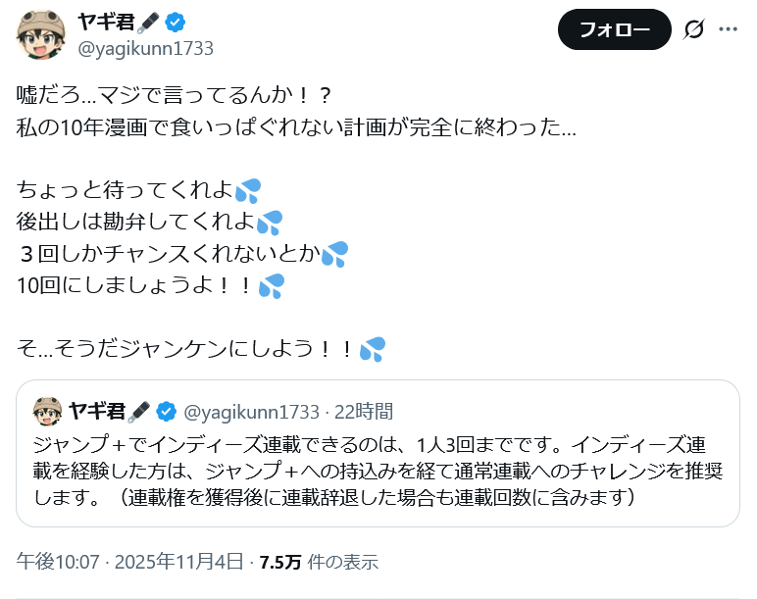Click the @yagikunn1733 handle in the quoted post
The height and width of the screenshot is (599, 757).
tap(252, 411)
